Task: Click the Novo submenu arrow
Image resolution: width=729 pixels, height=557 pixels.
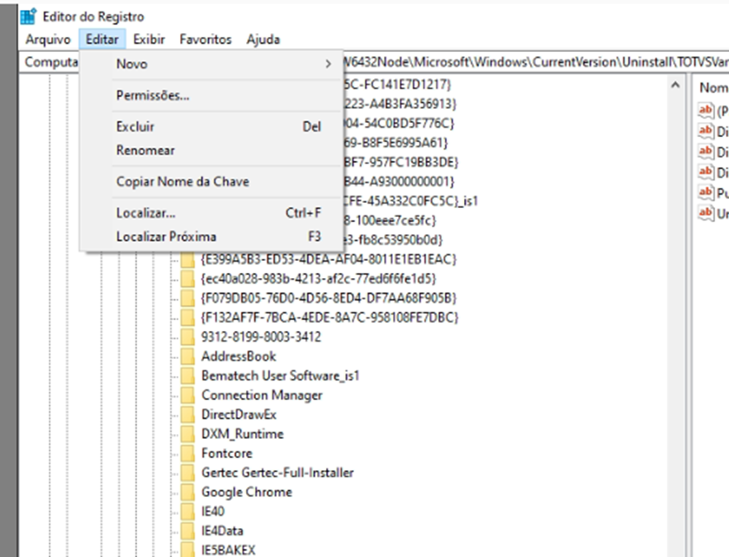Action: click(x=329, y=64)
